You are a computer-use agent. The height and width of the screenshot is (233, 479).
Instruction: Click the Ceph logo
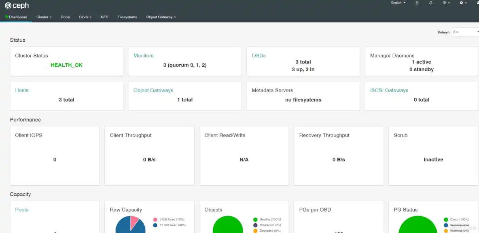(17, 6)
